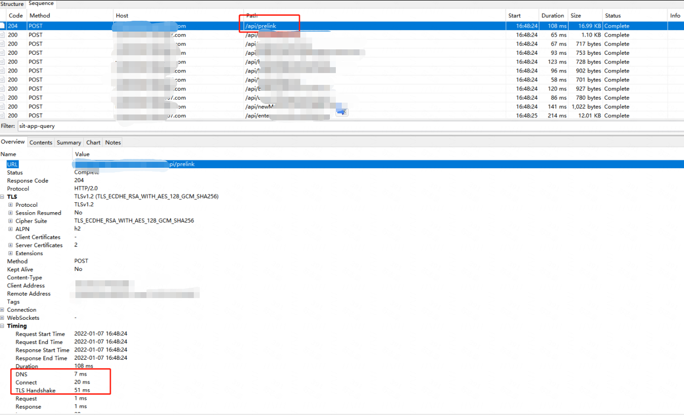Click the file icon of the 204 prelink row
Screen dimensions: 684x415
point(2,26)
